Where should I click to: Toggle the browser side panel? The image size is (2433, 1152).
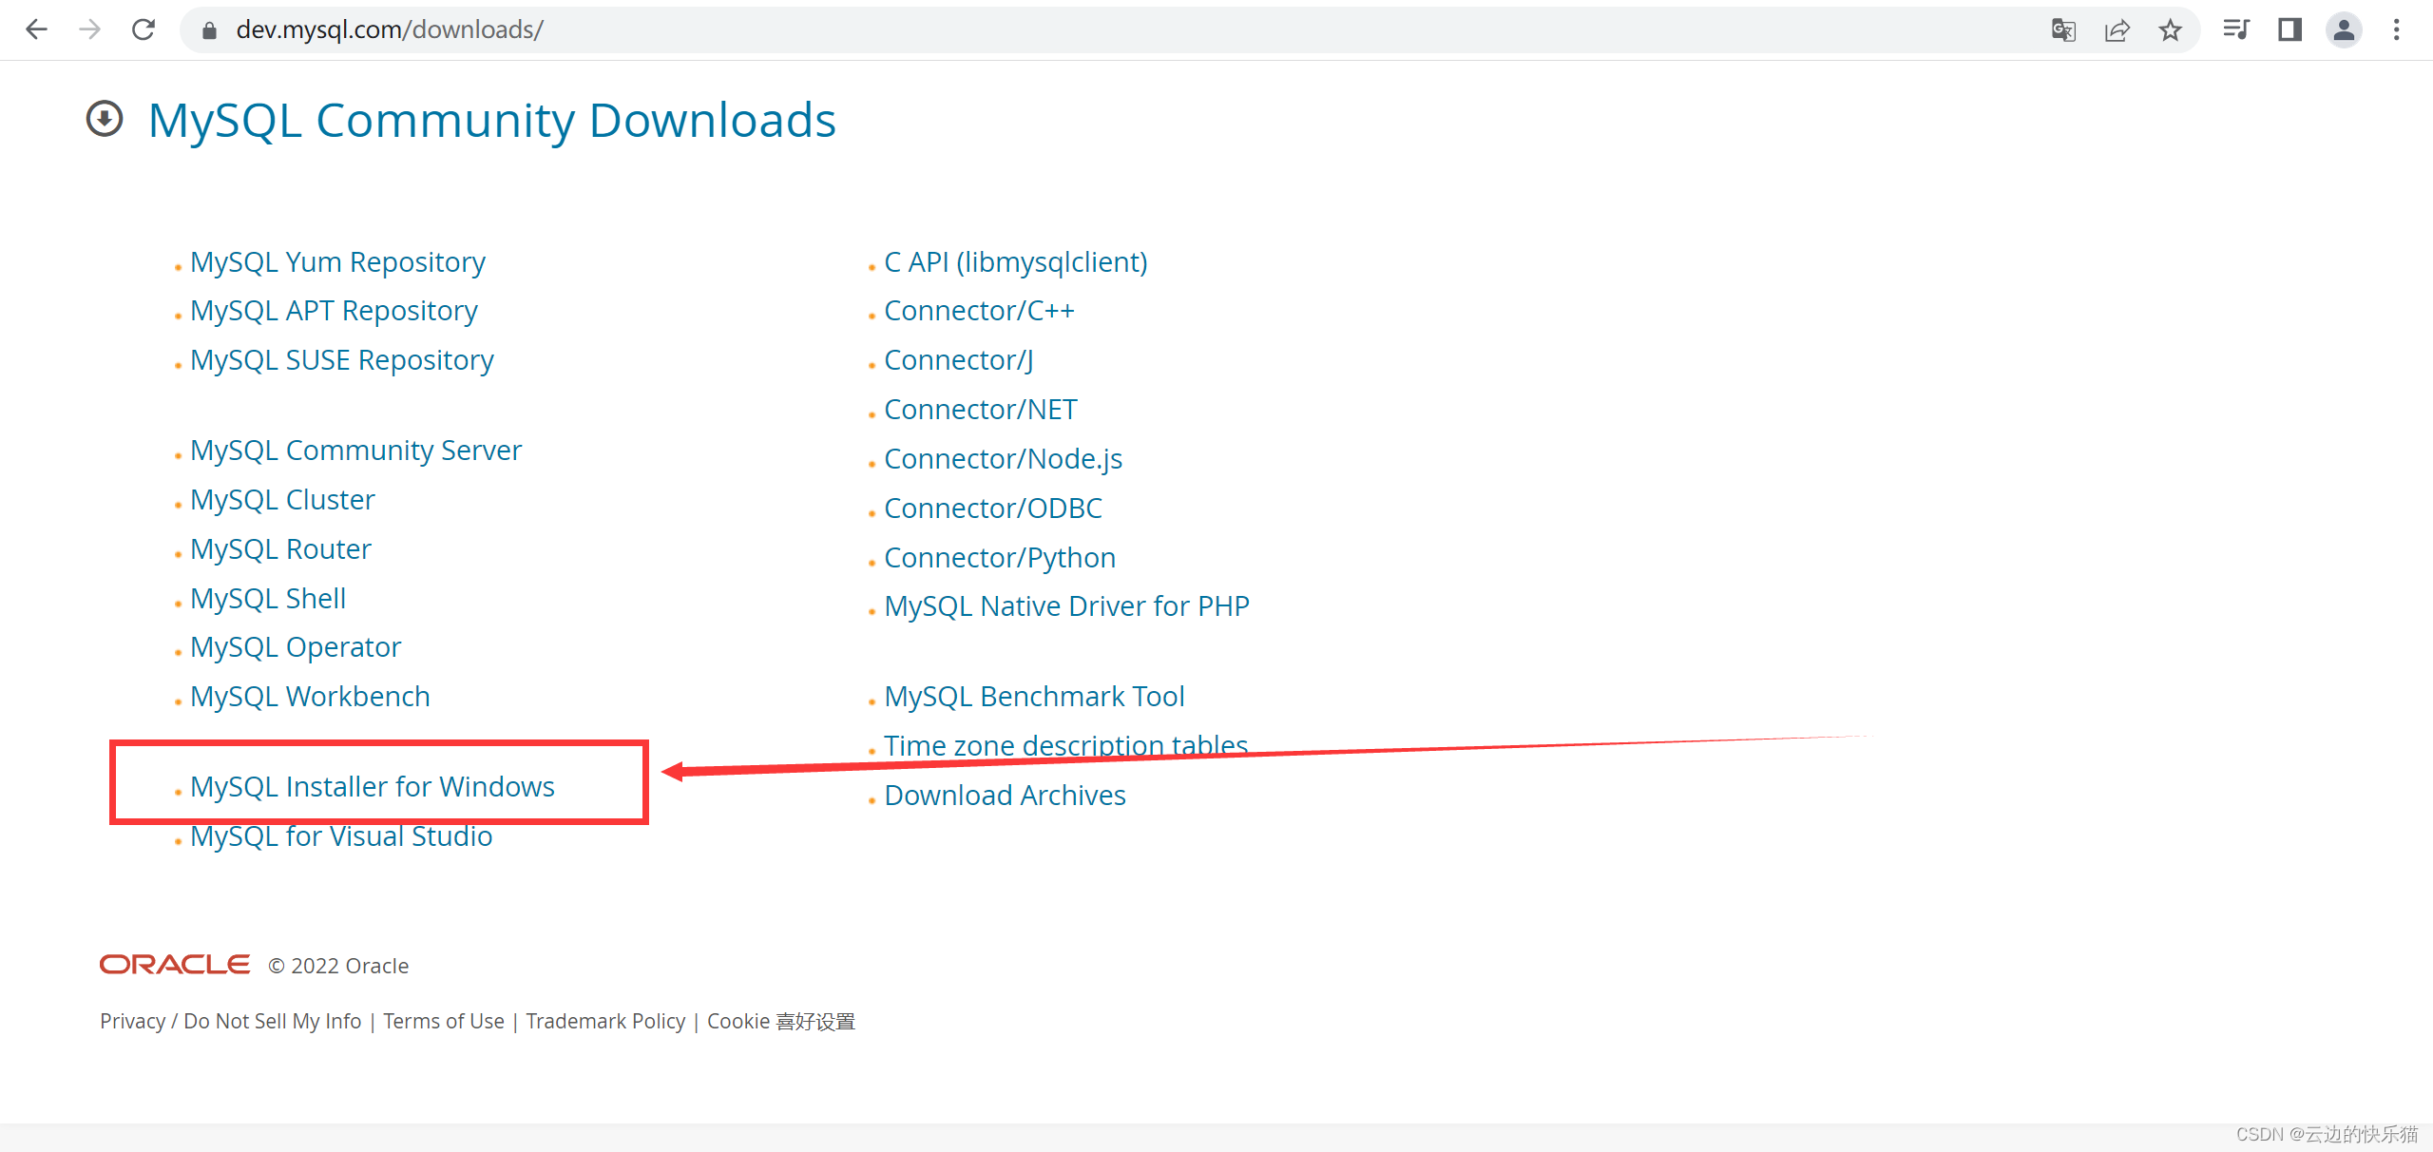pos(2289,29)
